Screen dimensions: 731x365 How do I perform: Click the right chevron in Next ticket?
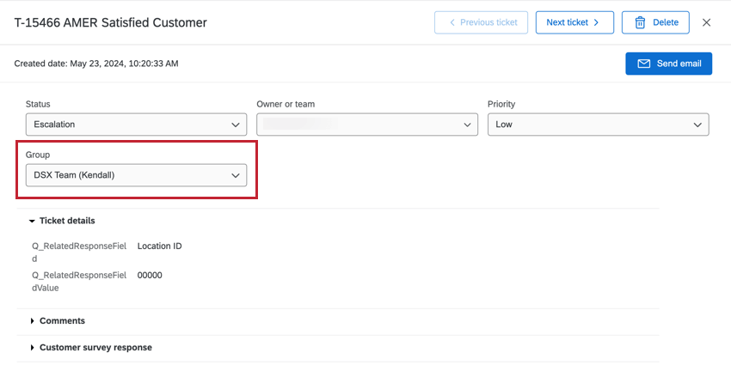point(596,22)
